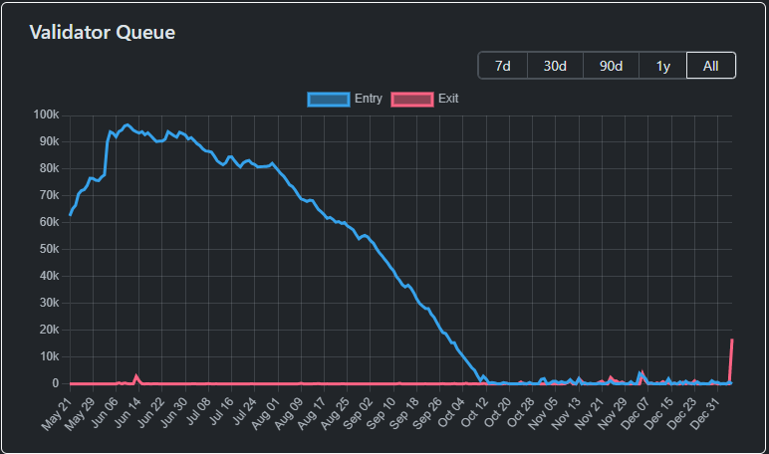Click the Entry line peak near 96k
This screenshot has width=769, height=454.
pyautogui.click(x=127, y=125)
